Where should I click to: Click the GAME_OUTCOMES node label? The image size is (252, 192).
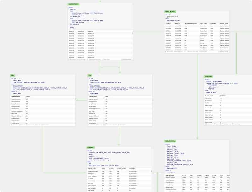pos(73,4)
